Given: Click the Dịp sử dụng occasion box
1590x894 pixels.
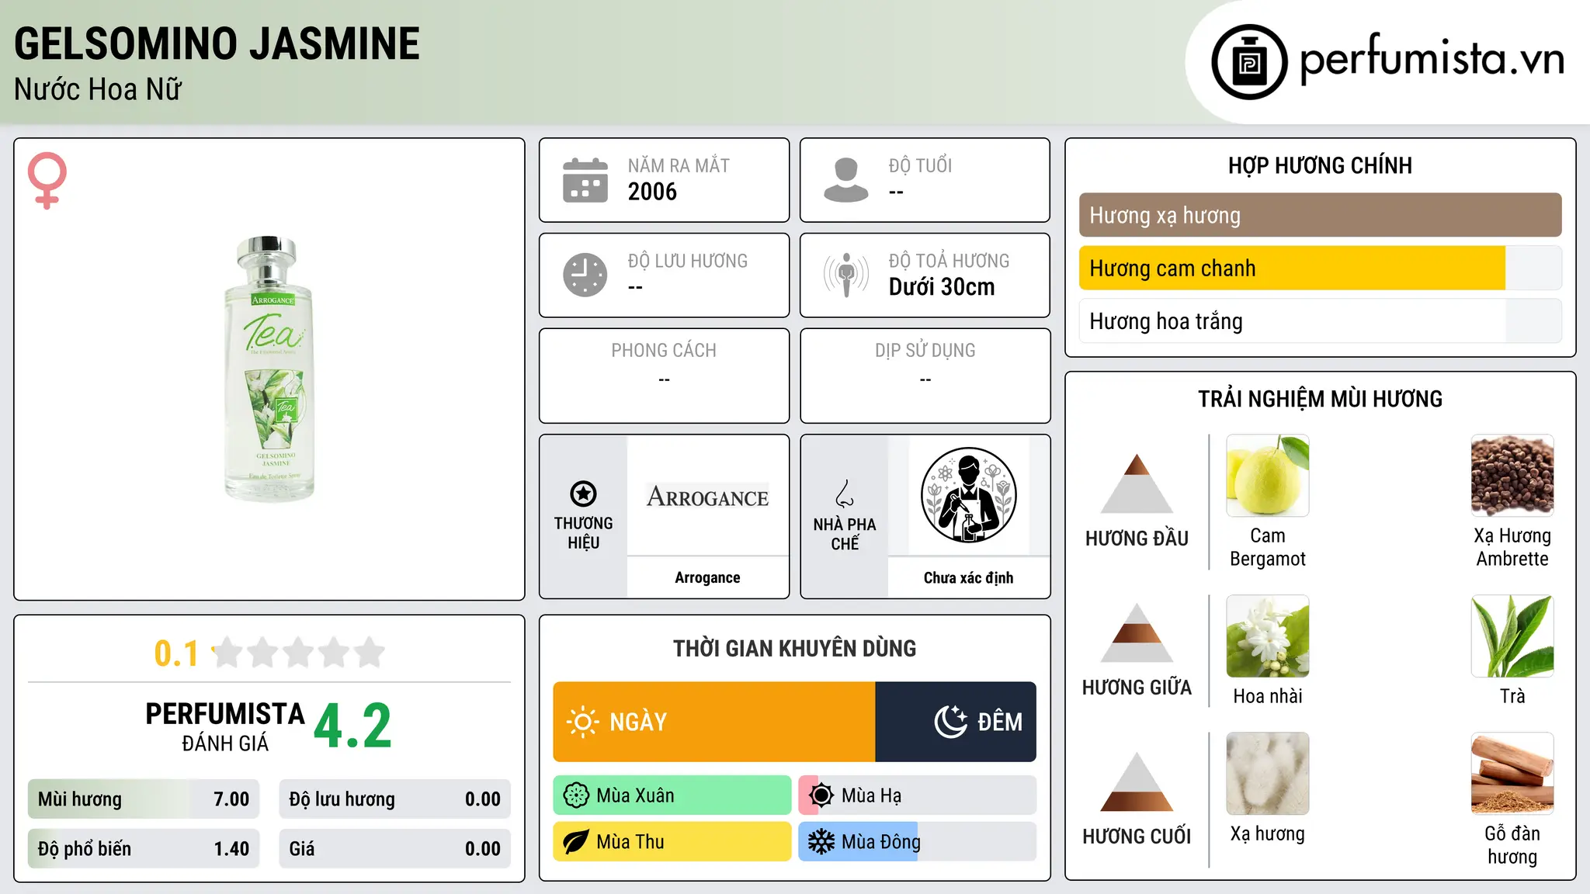Looking at the screenshot, I should pos(925,376).
